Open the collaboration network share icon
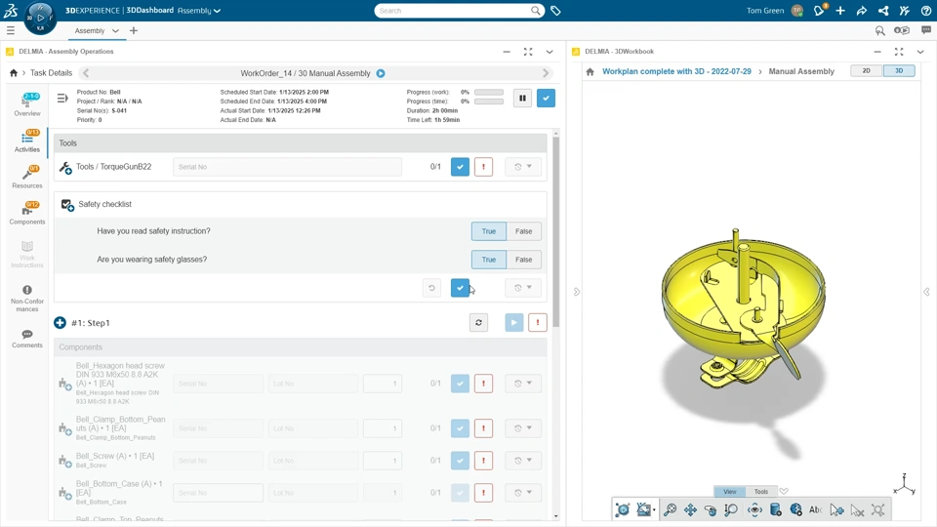937x527 pixels. click(883, 10)
